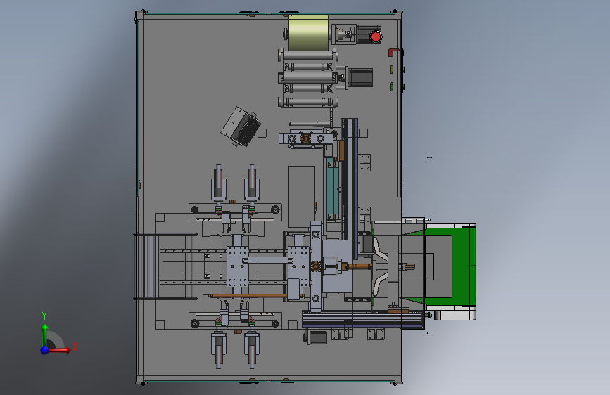Select the teal cyan panel beside the vertical rail

click(x=333, y=189)
